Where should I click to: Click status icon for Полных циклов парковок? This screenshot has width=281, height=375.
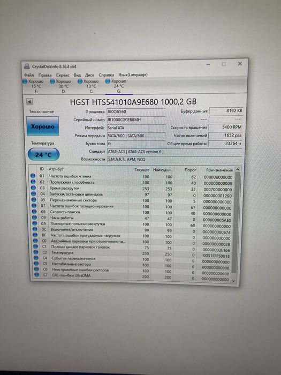click(36, 246)
